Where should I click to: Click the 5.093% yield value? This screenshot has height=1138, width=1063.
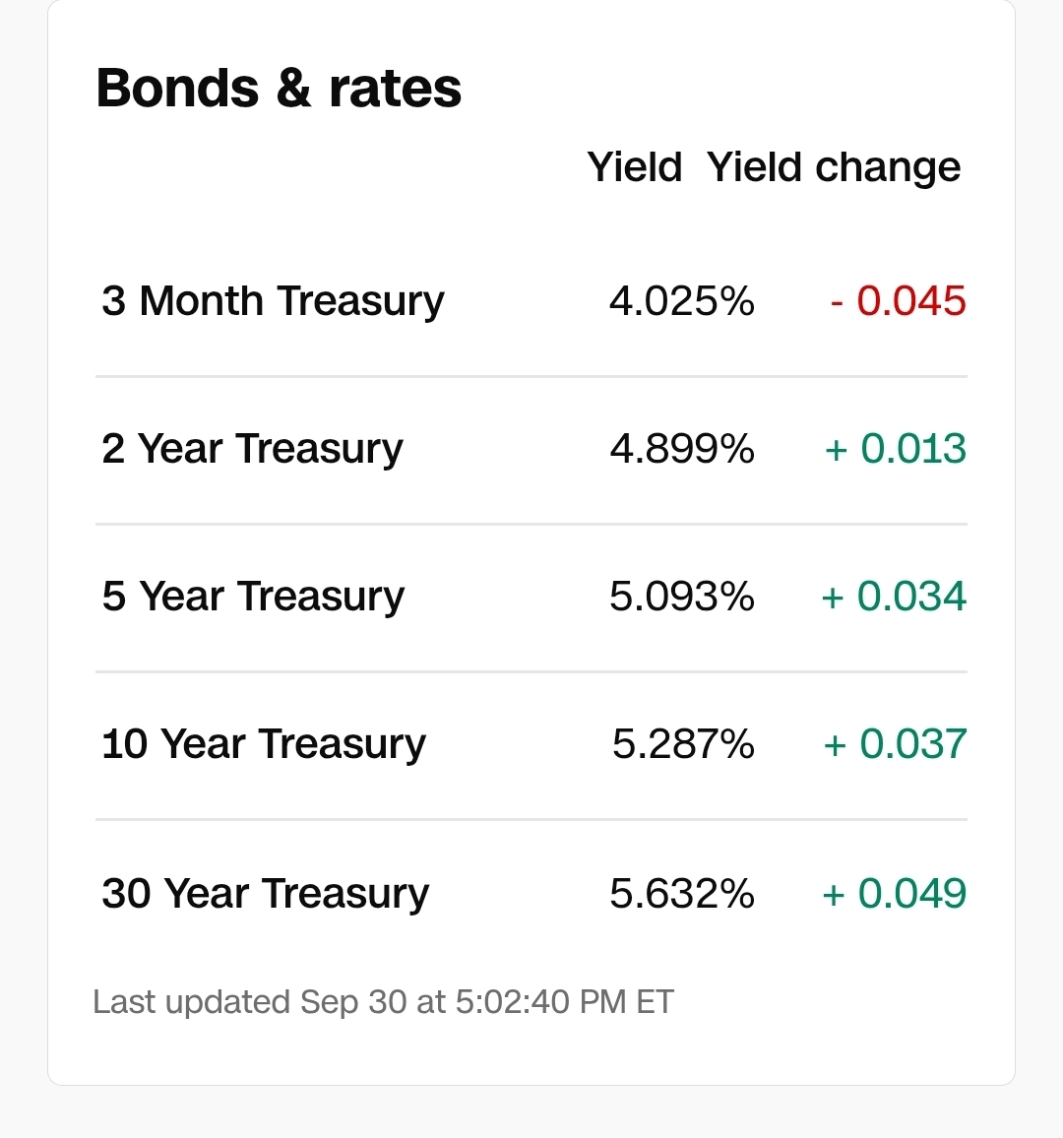coord(682,596)
